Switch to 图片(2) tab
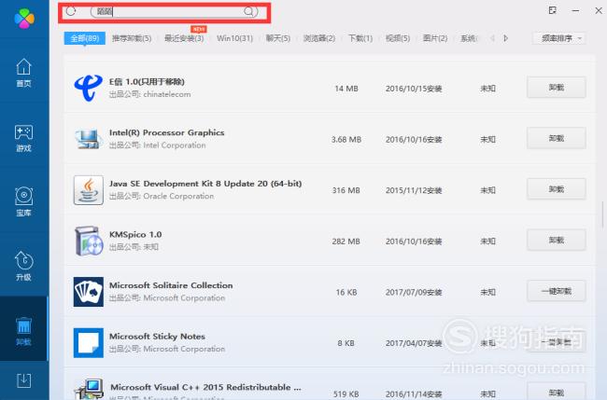This screenshot has height=400, width=607. tap(435, 38)
